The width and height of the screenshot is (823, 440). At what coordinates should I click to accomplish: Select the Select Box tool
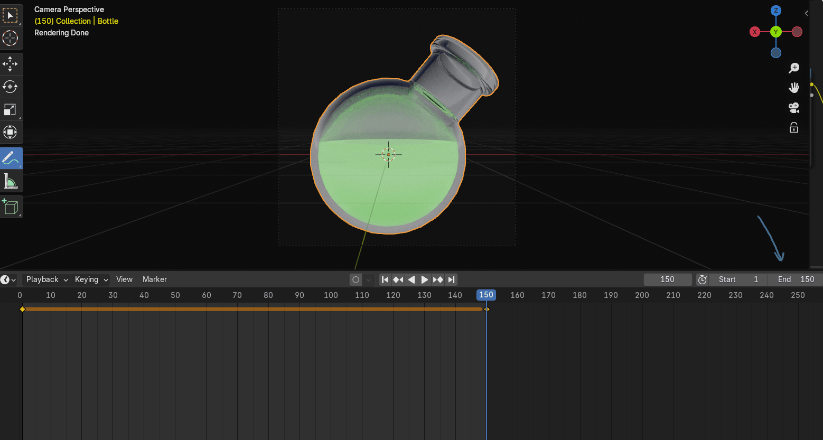(10, 16)
